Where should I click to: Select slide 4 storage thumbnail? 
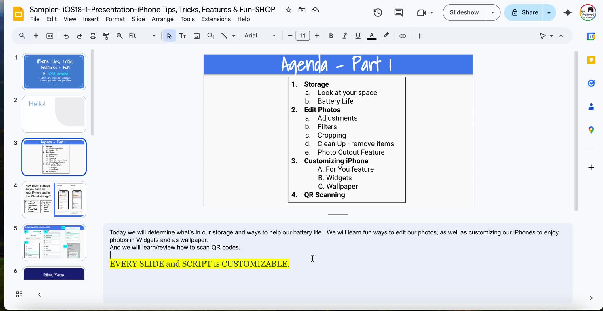click(x=54, y=200)
